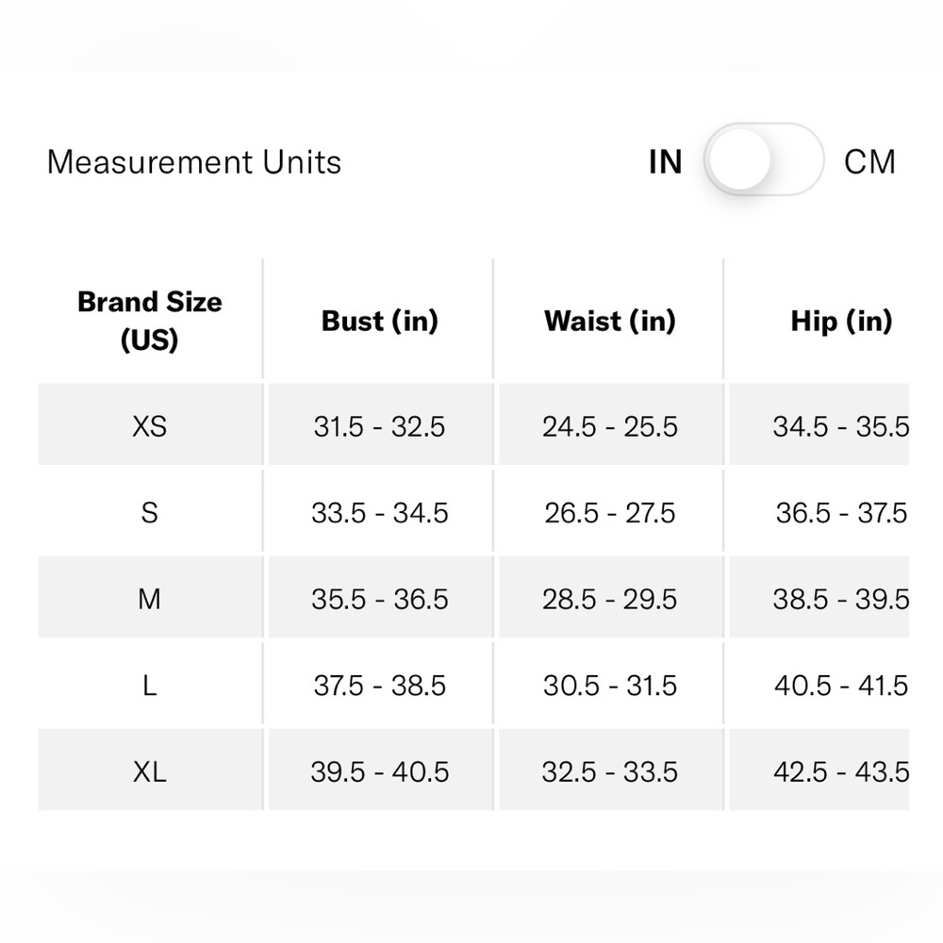This screenshot has height=943, width=943.
Task: Select the L size row label
Action: 150,686
